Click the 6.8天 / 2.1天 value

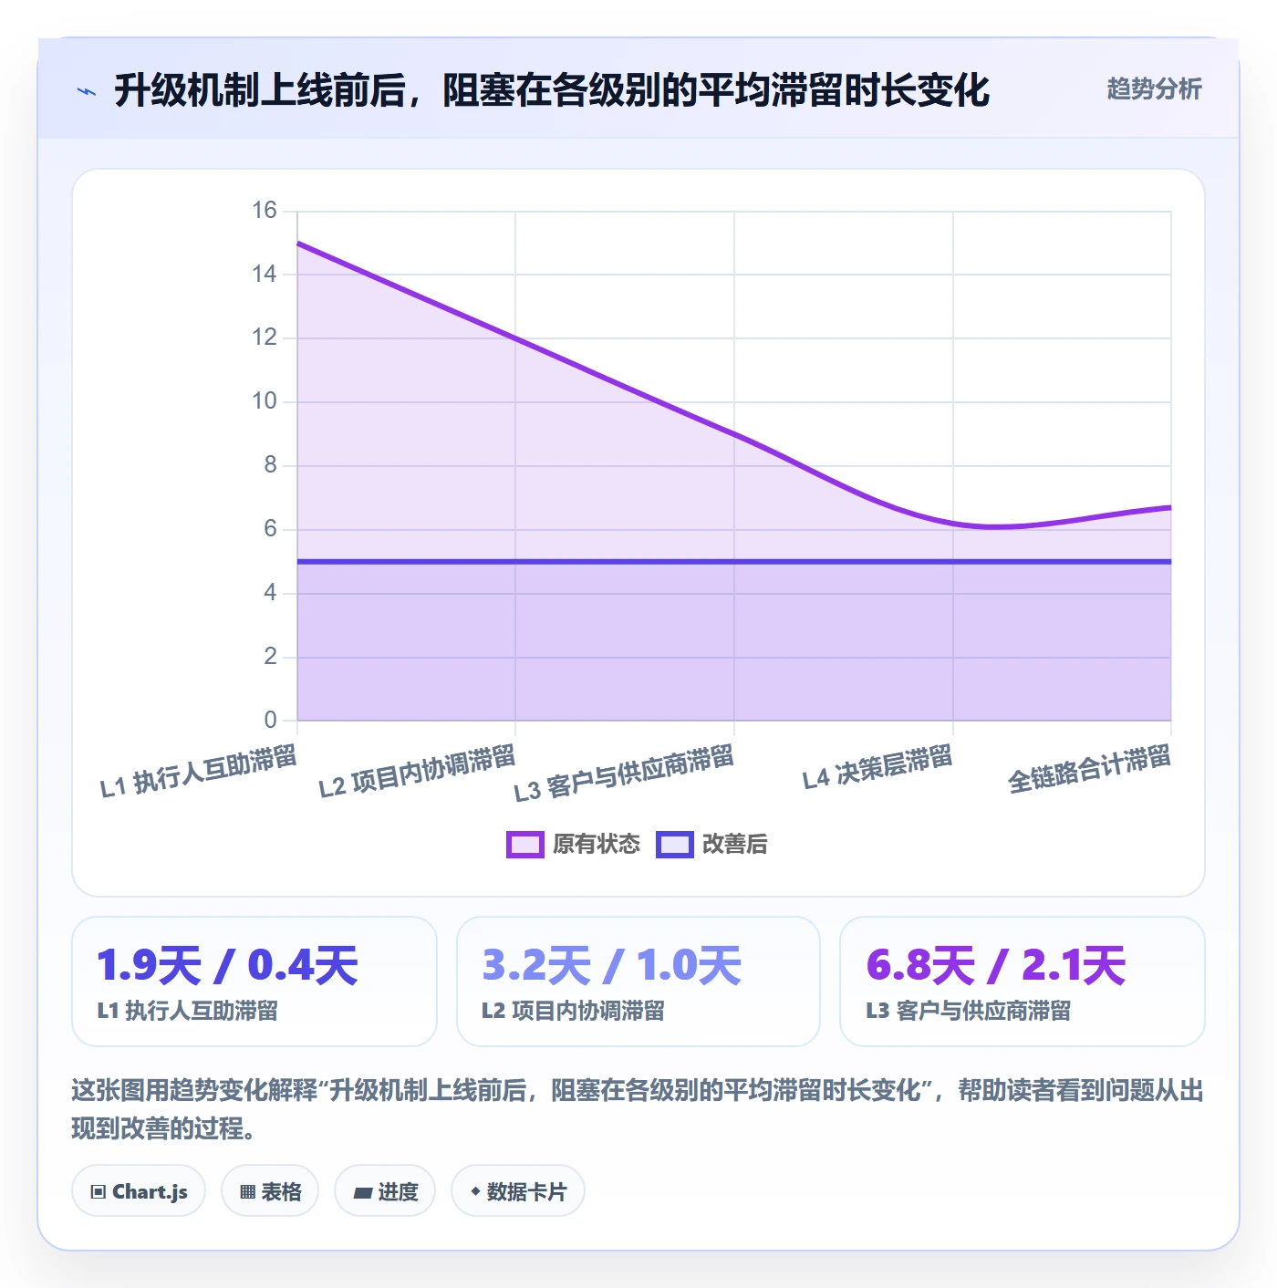pos(996,966)
